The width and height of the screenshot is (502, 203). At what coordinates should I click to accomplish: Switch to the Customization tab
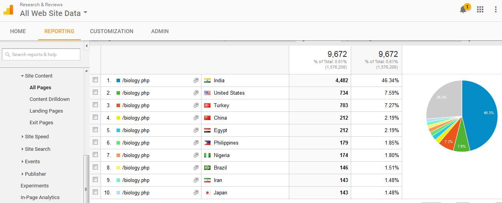[111, 31]
